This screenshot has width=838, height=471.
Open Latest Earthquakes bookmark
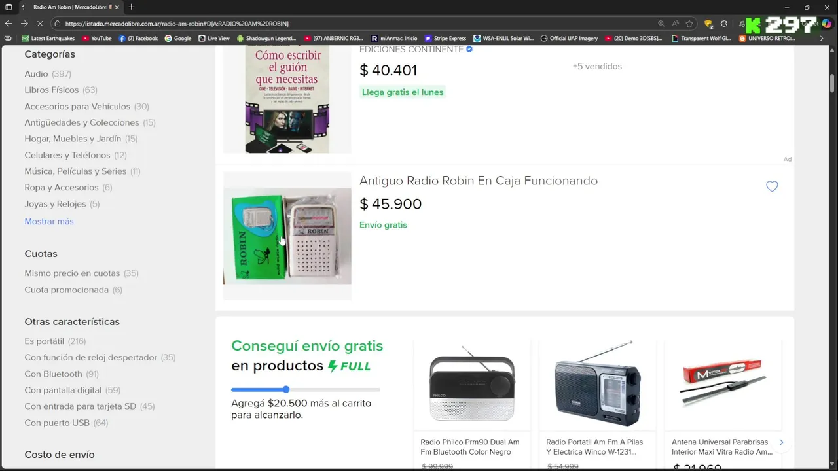(x=48, y=38)
